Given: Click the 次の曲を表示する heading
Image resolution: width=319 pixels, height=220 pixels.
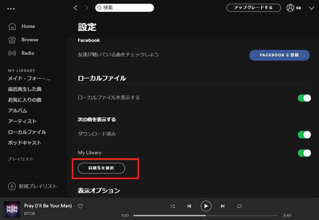Looking at the screenshot, I should point(97,120).
